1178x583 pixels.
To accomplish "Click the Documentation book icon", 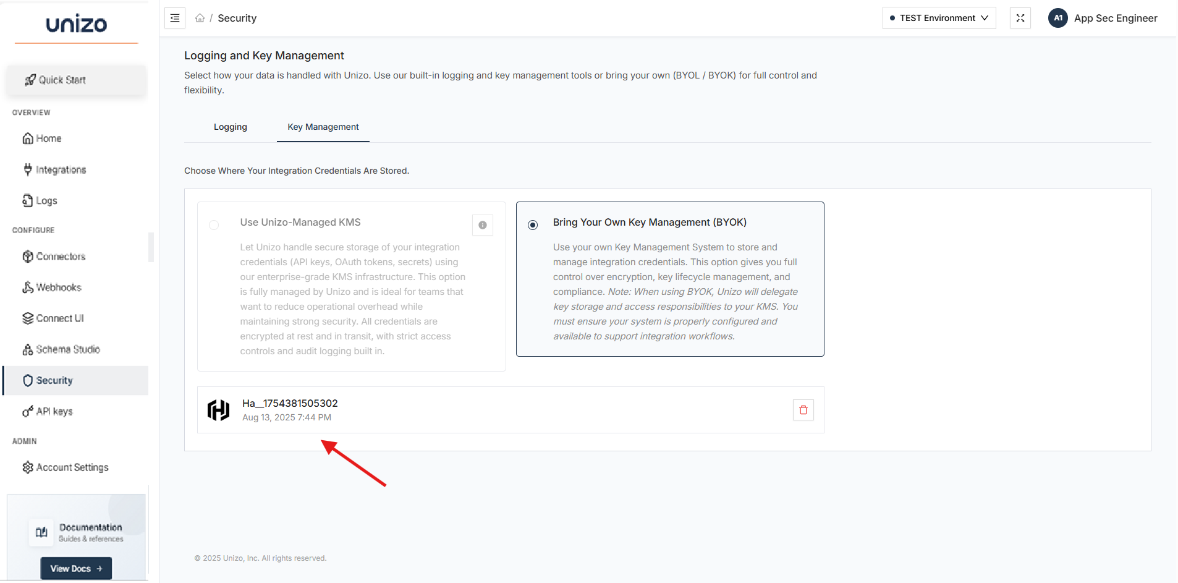I will 41,532.
